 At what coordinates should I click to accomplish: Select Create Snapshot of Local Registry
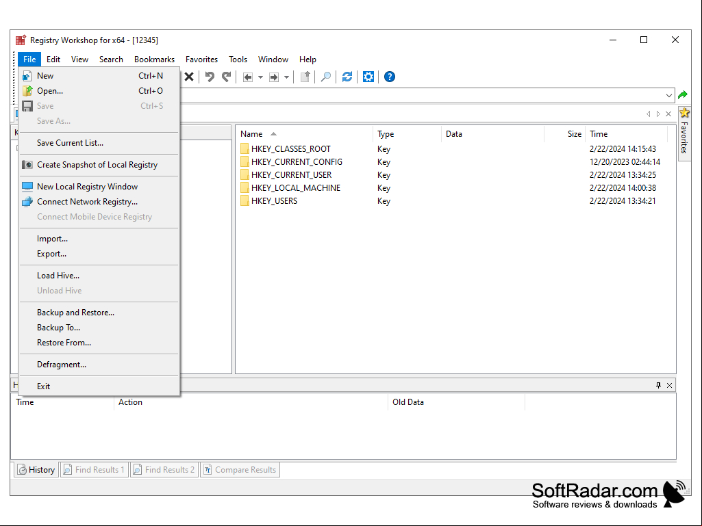[x=99, y=165]
